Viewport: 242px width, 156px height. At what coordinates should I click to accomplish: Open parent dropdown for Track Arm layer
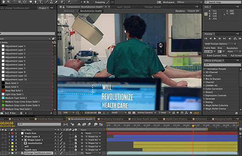click(x=93, y=133)
